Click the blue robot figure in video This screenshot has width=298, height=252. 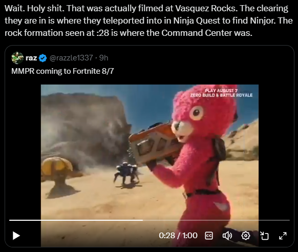pyautogui.click(x=126, y=174)
